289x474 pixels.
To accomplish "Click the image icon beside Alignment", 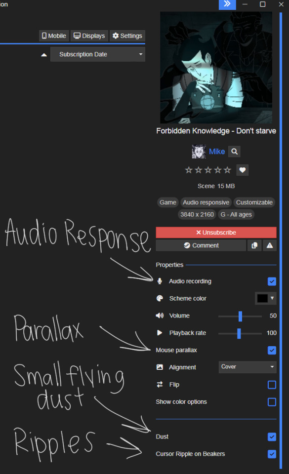I will pyautogui.click(x=160, y=367).
